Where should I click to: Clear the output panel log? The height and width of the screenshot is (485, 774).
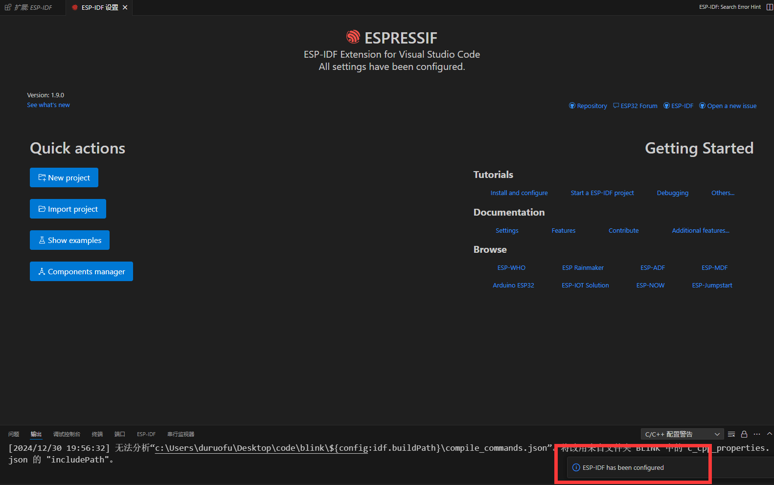pyautogui.click(x=731, y=434)
